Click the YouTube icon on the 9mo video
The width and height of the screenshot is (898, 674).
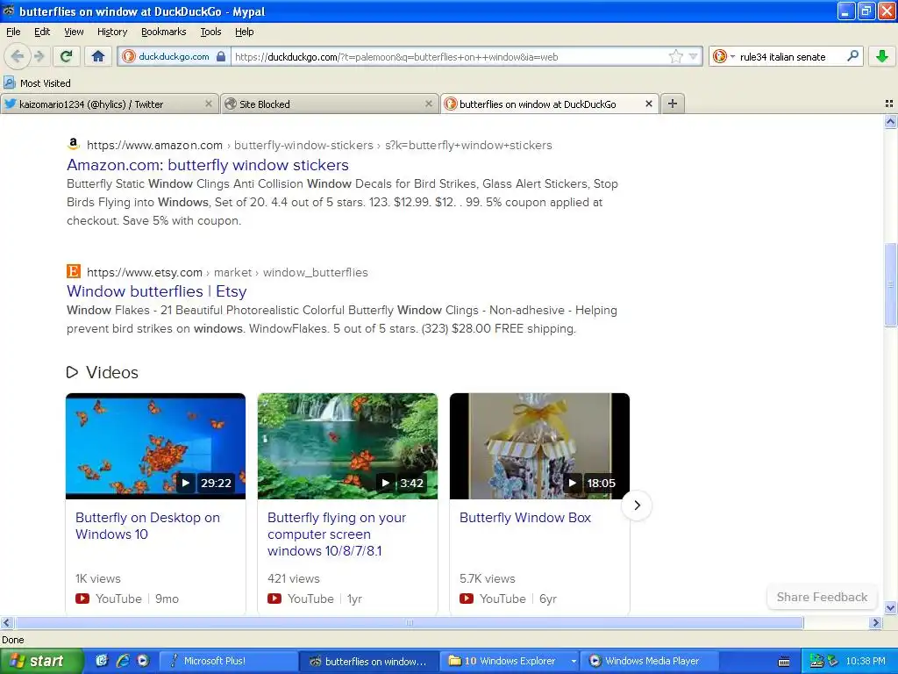click(x=82, y=599)
